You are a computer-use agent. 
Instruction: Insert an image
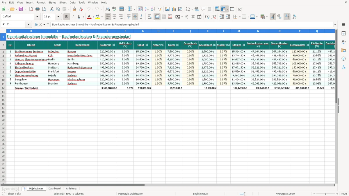[168, 9]
